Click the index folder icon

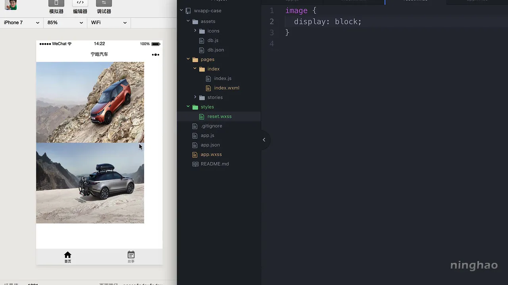point(202,69)
